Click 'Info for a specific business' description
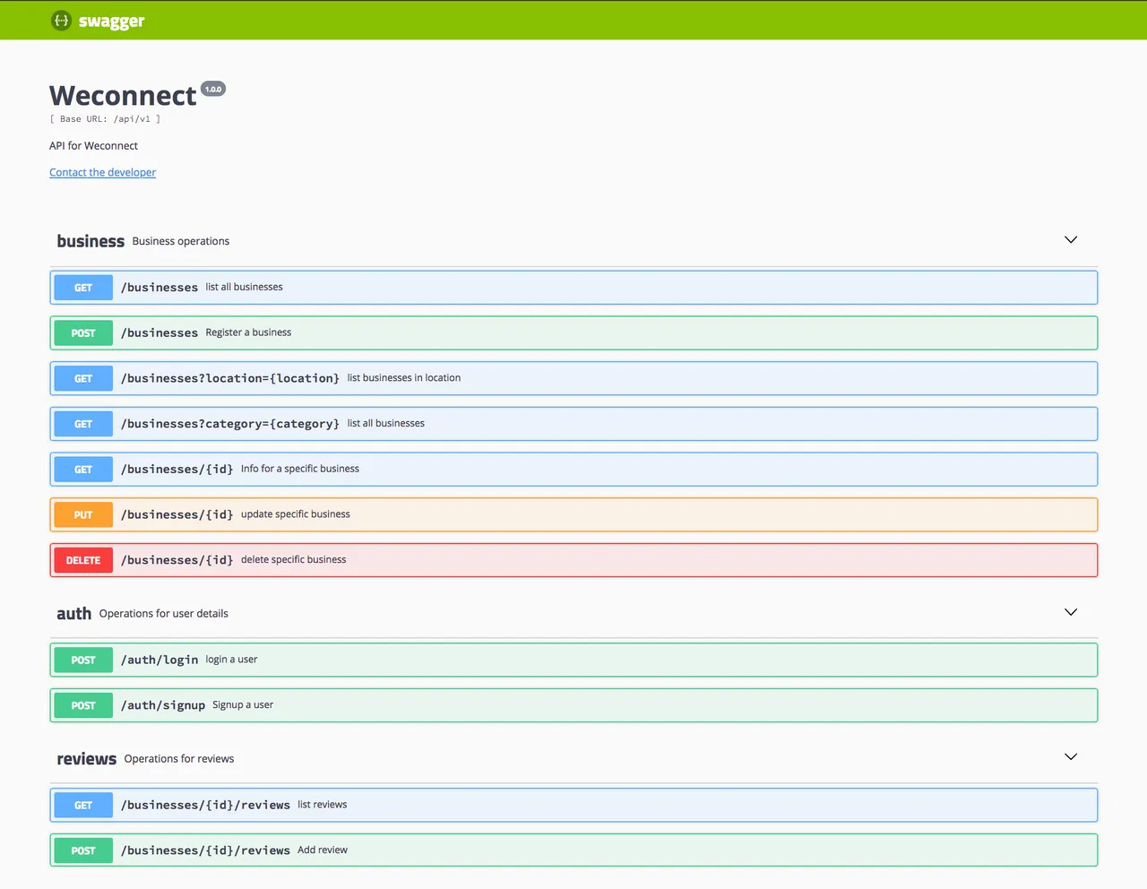The height and width of the screenshot is (889, 1147). pyautogui.click(x=300, y=469)
